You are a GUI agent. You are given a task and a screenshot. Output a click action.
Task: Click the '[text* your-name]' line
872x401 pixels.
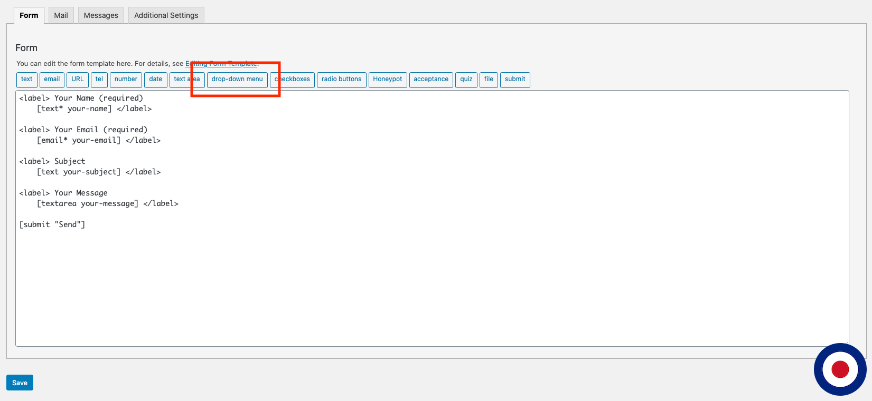(x=94, y=109)
